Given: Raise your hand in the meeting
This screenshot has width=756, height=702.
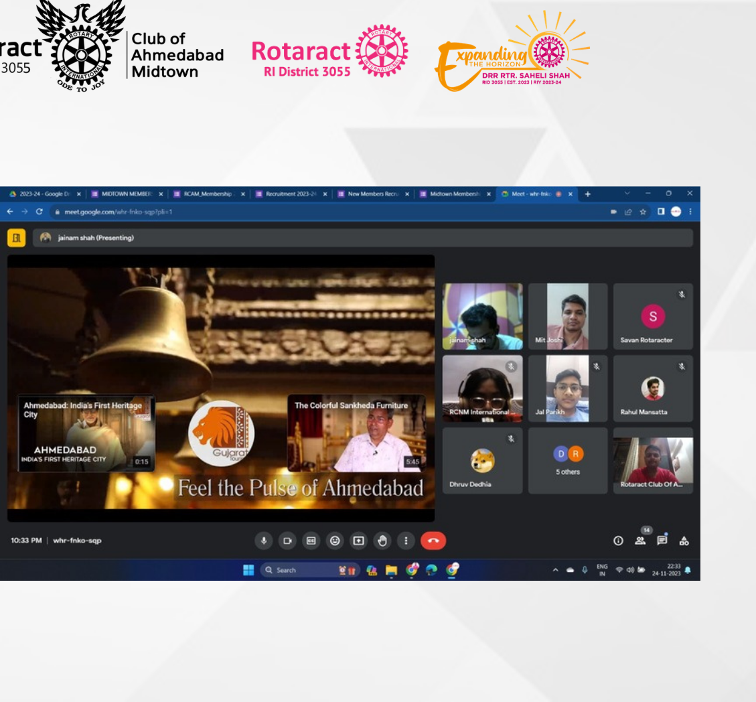Looking at the screenshot, I should (382, 541).
